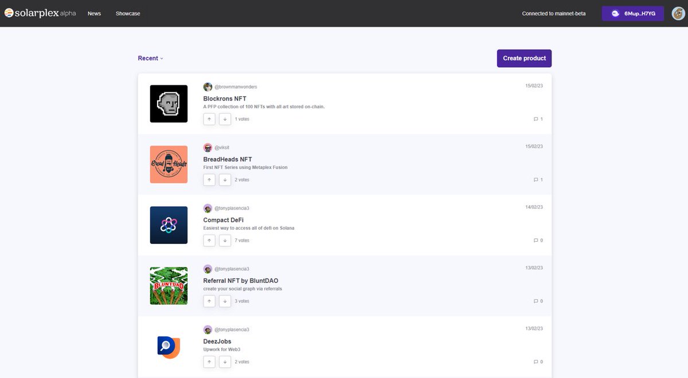This screenshot has height=378, width=688.
Task: Click tonyplasencia3 avatar on Compact DeFi
Action: (x=208, y=208)
